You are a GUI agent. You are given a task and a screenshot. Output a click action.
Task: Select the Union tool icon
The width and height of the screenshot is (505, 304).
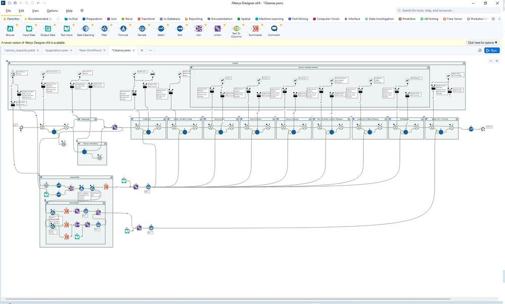217,29
